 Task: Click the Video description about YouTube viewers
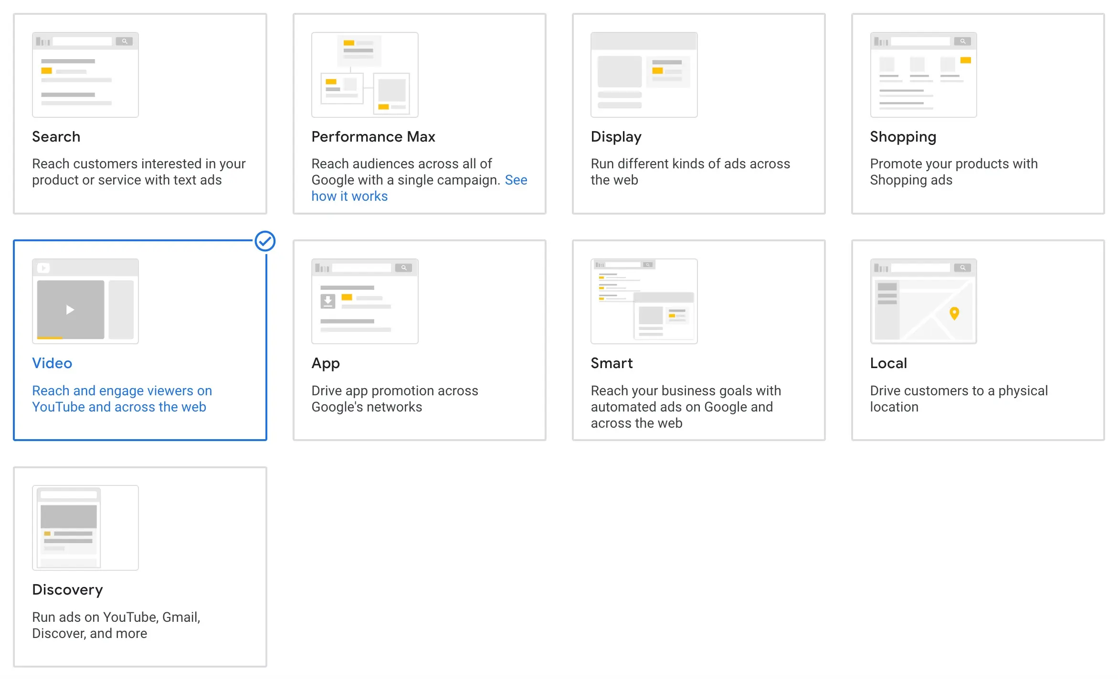click(x=122, y=399)
